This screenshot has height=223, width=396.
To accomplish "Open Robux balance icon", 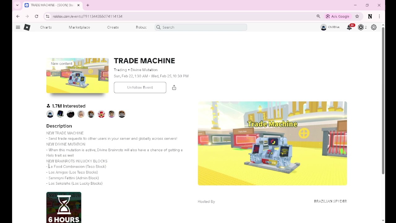I will pos(361,27).
